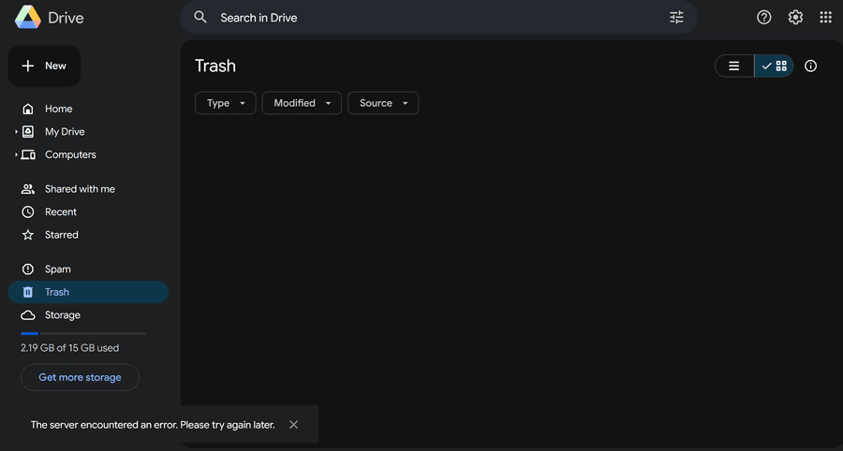Expand the Computers tree arrow

point(16,155)
